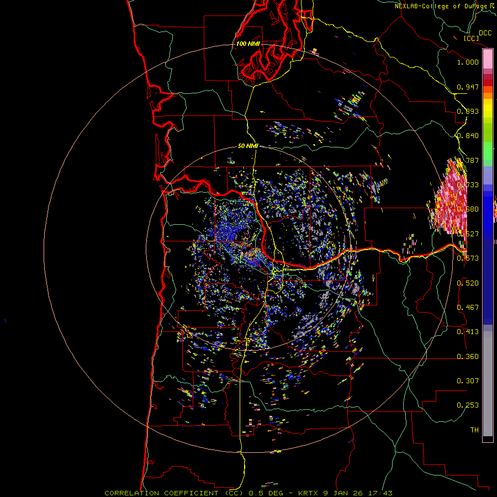Viewport: 497px width, 497px height.
Task: Select the 0.413 scale value
Action: 468,331
